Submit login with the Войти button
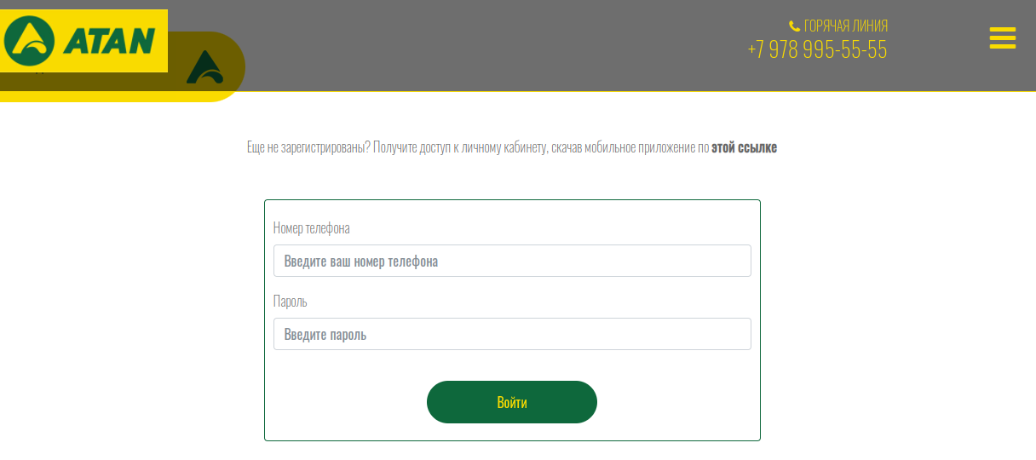Screen dimensions: 1036x460 [512, 402]
